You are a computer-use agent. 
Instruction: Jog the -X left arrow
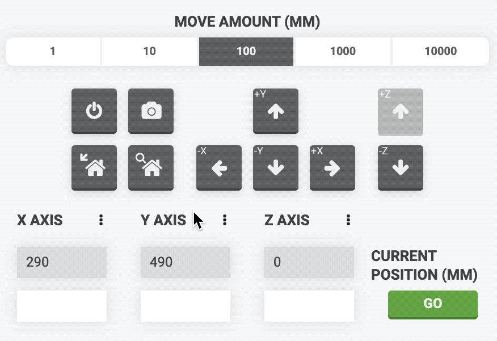click(x=219, y=167)
